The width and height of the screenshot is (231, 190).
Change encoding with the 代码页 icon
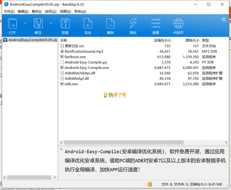coord(178,26)
